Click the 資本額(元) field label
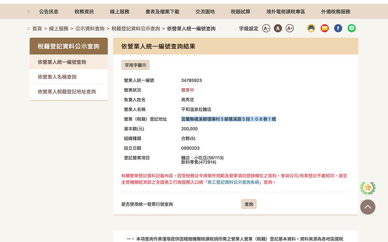388x242 pixels. (134, 129)
